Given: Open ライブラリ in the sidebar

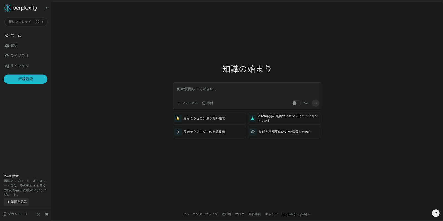Looking at the screenshot, I should (17, 56).
